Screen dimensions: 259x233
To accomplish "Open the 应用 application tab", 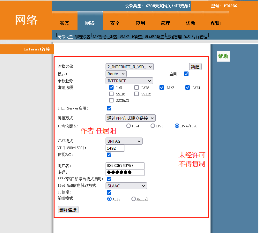I will 140,23.
